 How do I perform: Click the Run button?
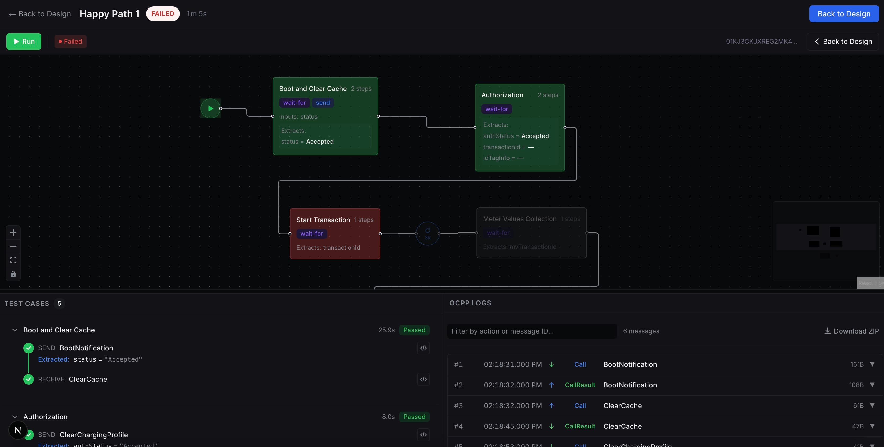click(x=23, y=41)
